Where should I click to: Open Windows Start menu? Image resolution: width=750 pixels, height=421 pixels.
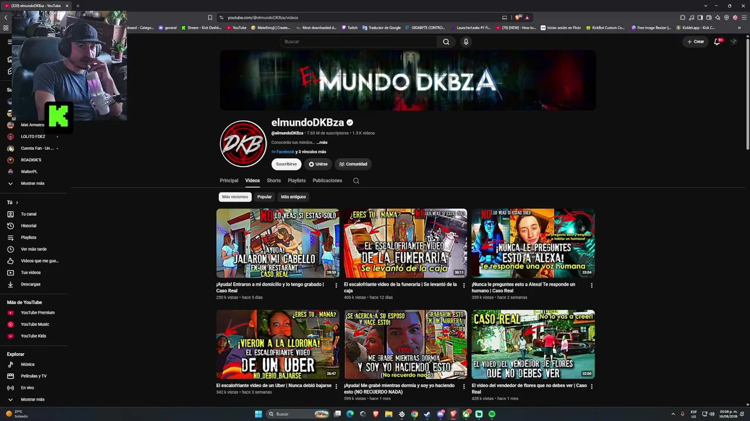point(258,414)
